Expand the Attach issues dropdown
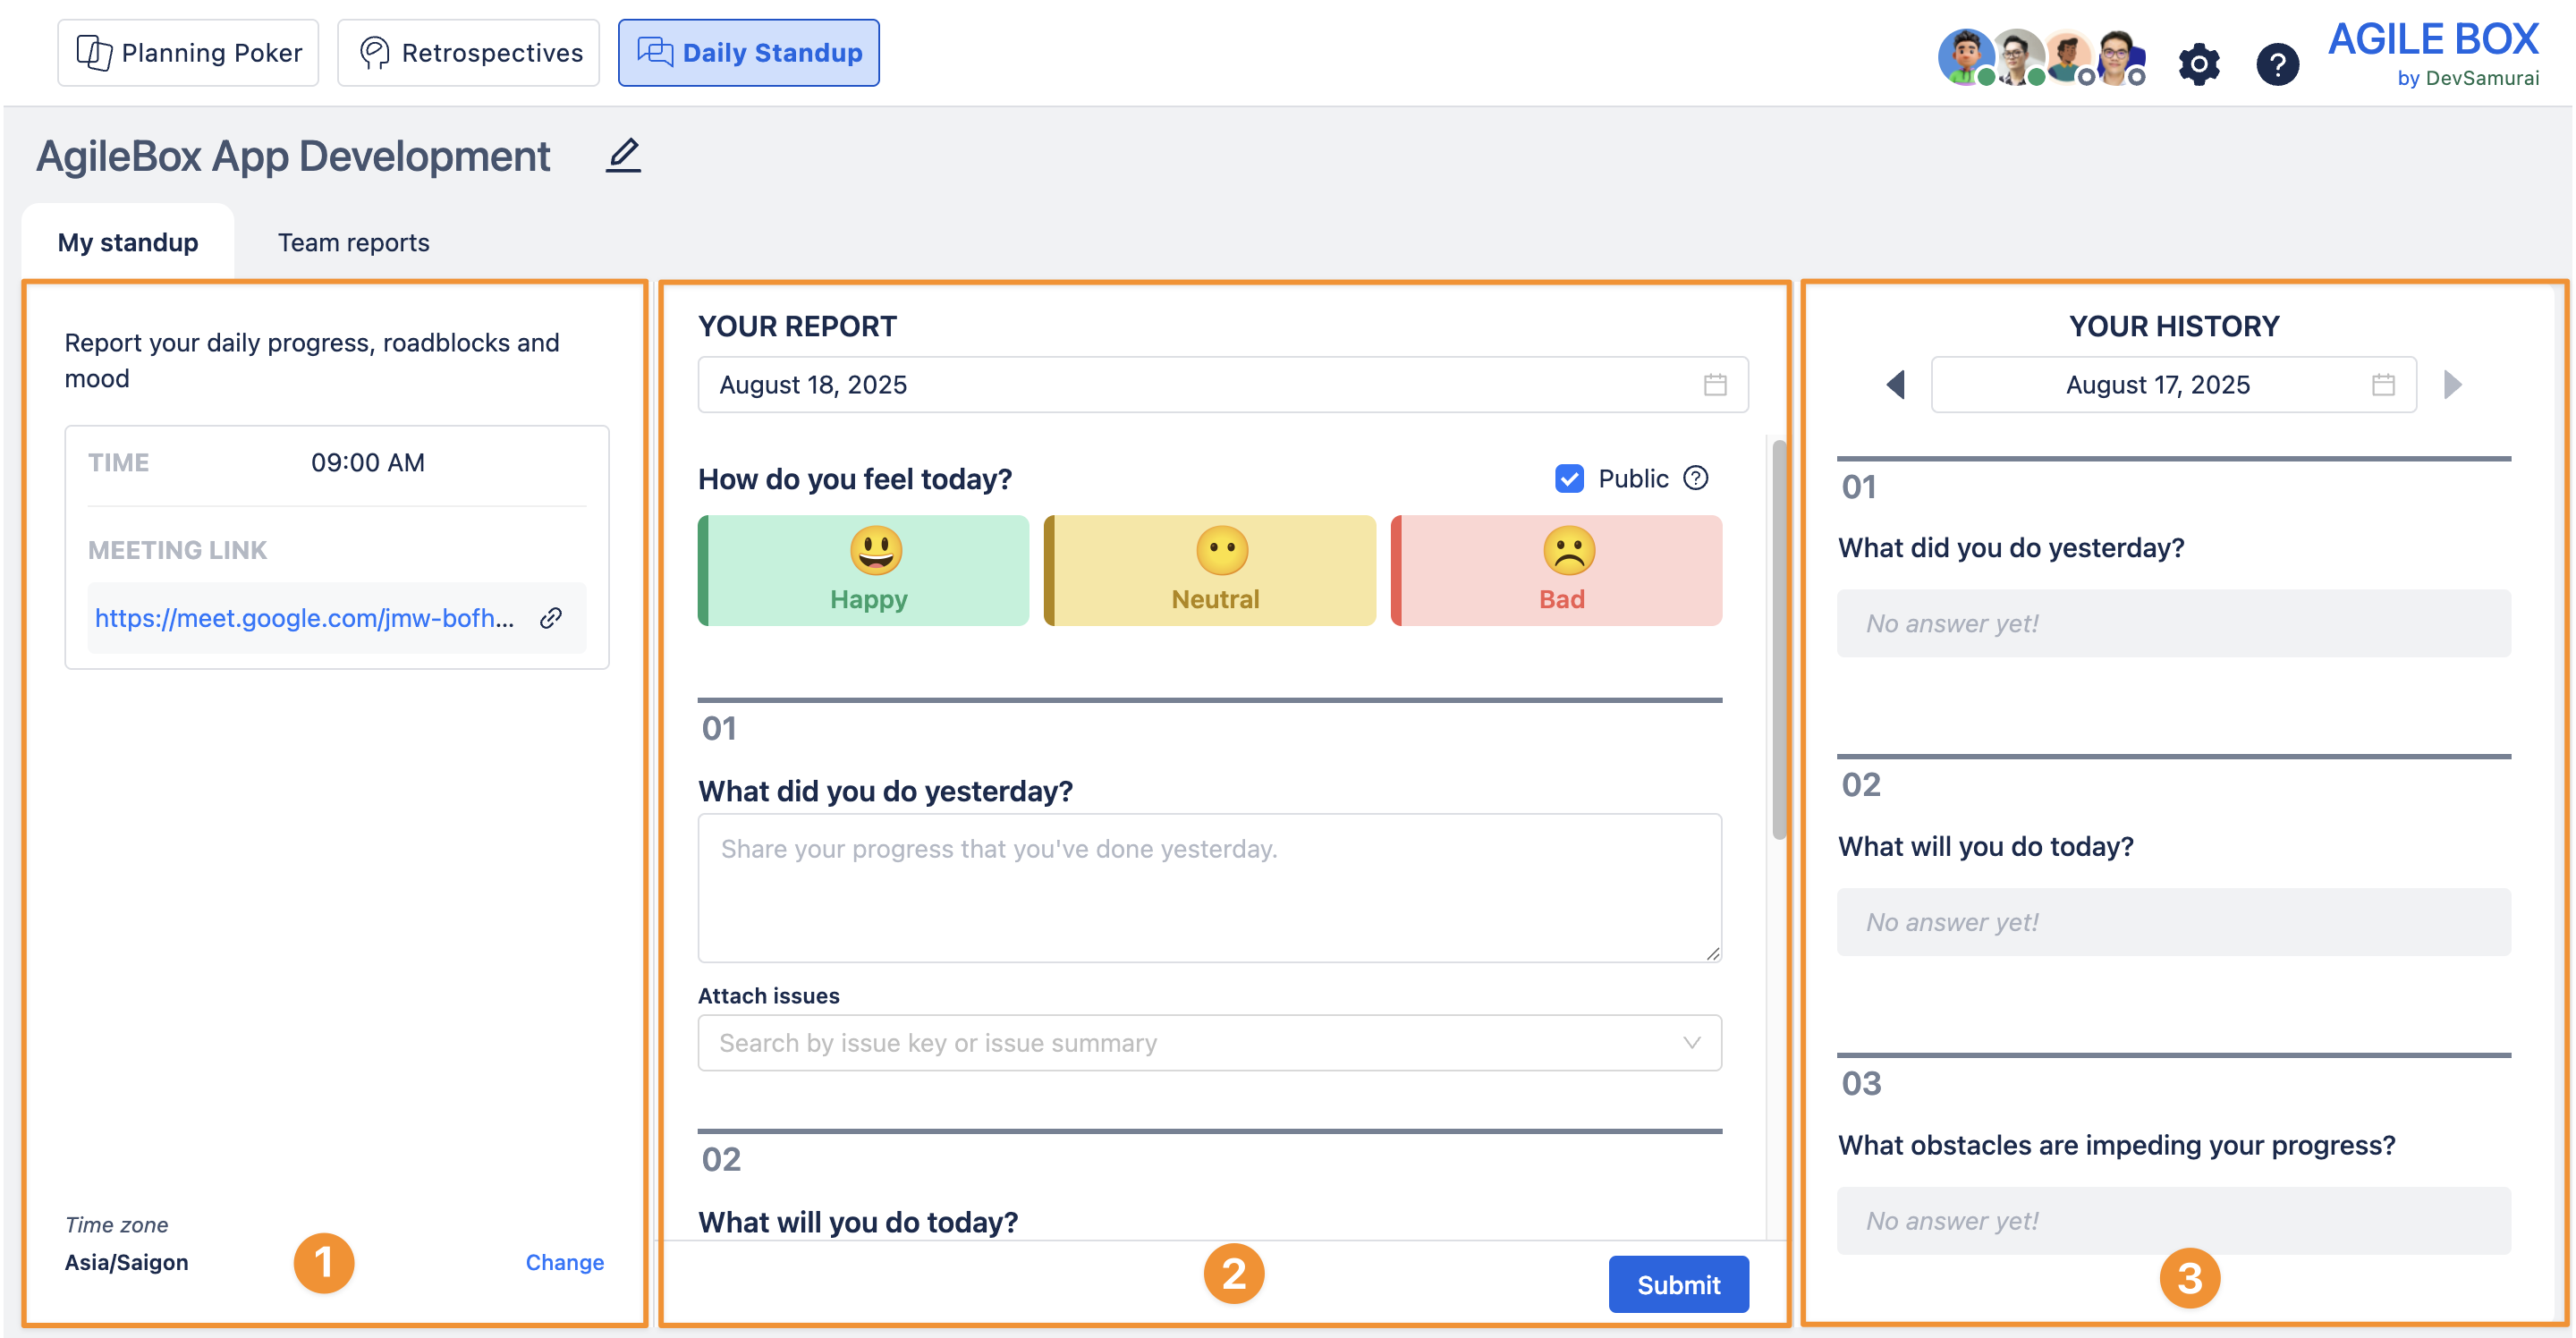Image resolution: width=2576 pixels, height=1338 pixels. [1692, 1042]
